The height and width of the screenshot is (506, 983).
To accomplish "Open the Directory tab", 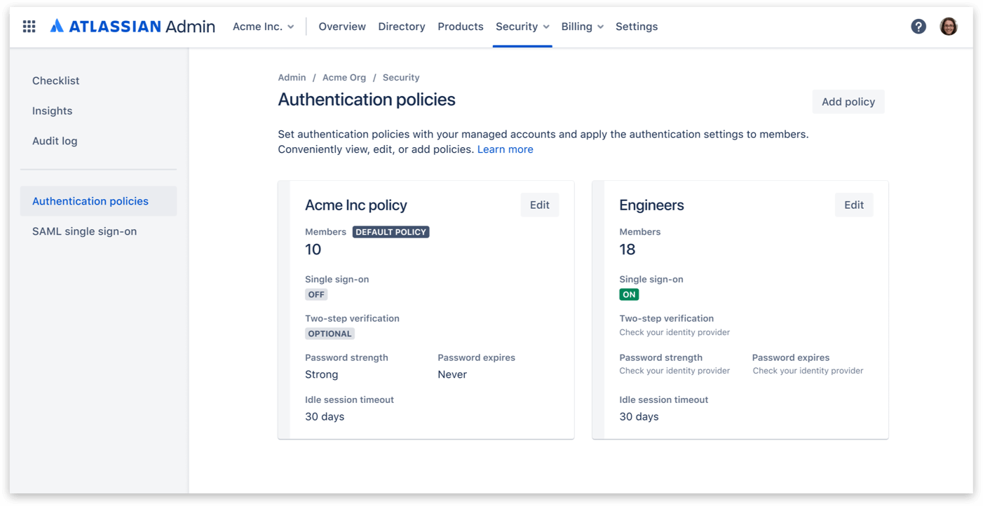I will click(x=402, y=27).
